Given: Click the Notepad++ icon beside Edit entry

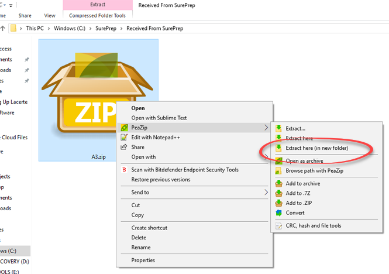Looking at the screenshot, I should point(124,137).
